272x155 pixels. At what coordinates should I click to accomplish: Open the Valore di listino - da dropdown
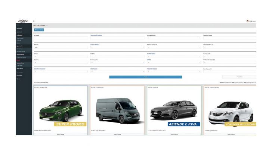pyautogui.click(x=174, y=47)
